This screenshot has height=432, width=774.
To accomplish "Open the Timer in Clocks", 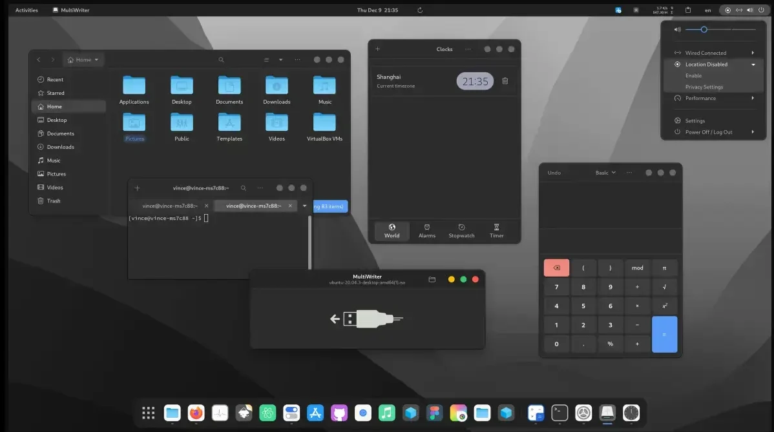I will pos(496,231).
